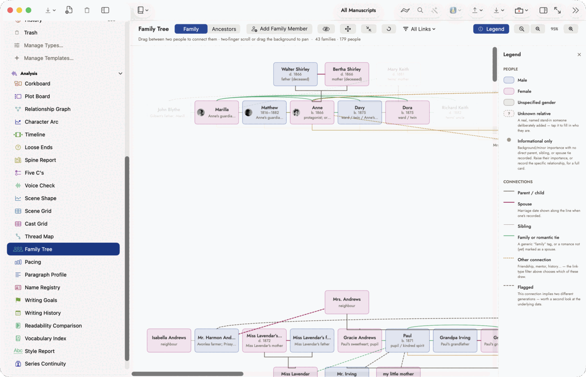Close the Legend panel
The height and width of the screenshot is (377, 586).
579,55
